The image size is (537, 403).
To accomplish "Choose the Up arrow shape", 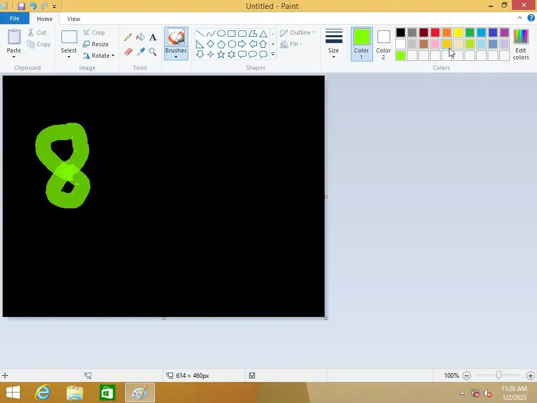I will coord(263,44).
